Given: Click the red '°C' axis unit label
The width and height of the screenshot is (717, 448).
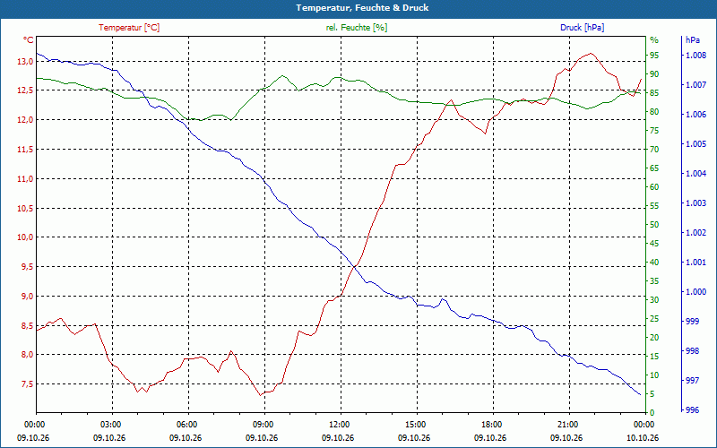Looking at the screenshot, I should click(29, 40).
